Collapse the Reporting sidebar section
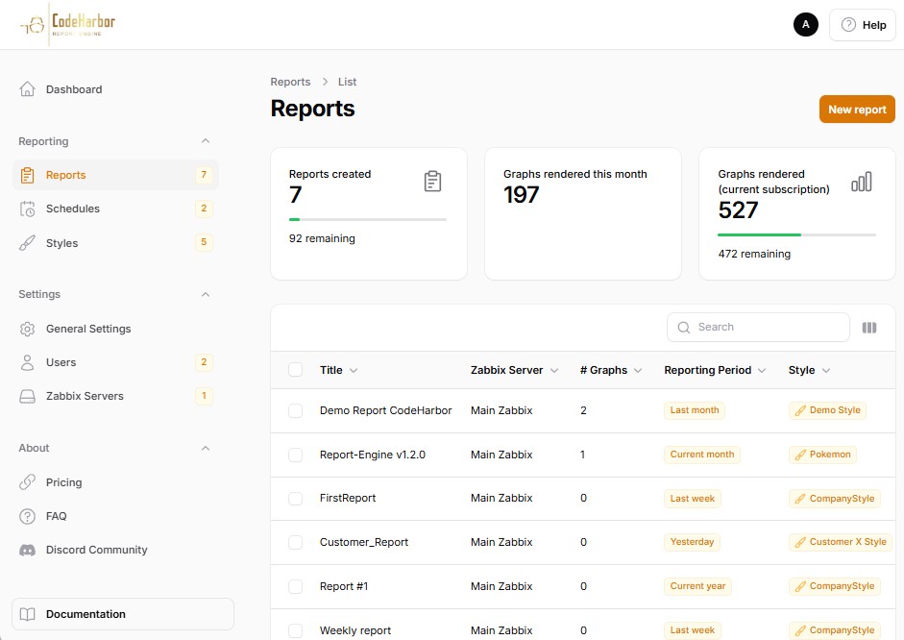Viewport: 904px width, 640px height. (x=206, y=141)
